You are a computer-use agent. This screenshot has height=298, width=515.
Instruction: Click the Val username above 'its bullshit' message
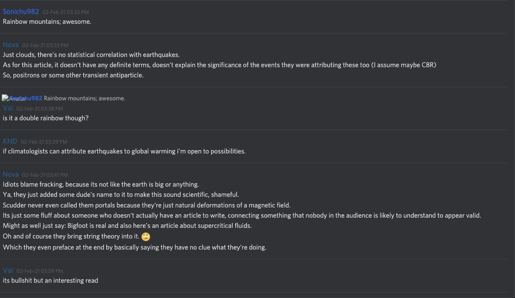tap(8, 270)
